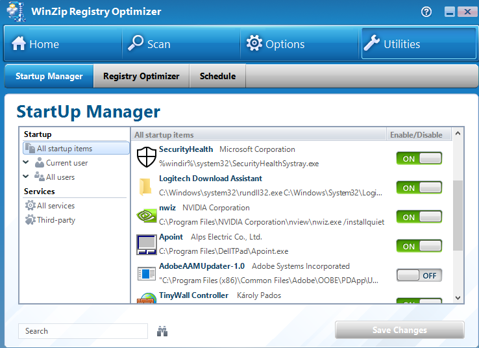Image resolution: width=479 pixels, height=348 pixels.
Task: Click the All users group icon
Action: point(40,177)
